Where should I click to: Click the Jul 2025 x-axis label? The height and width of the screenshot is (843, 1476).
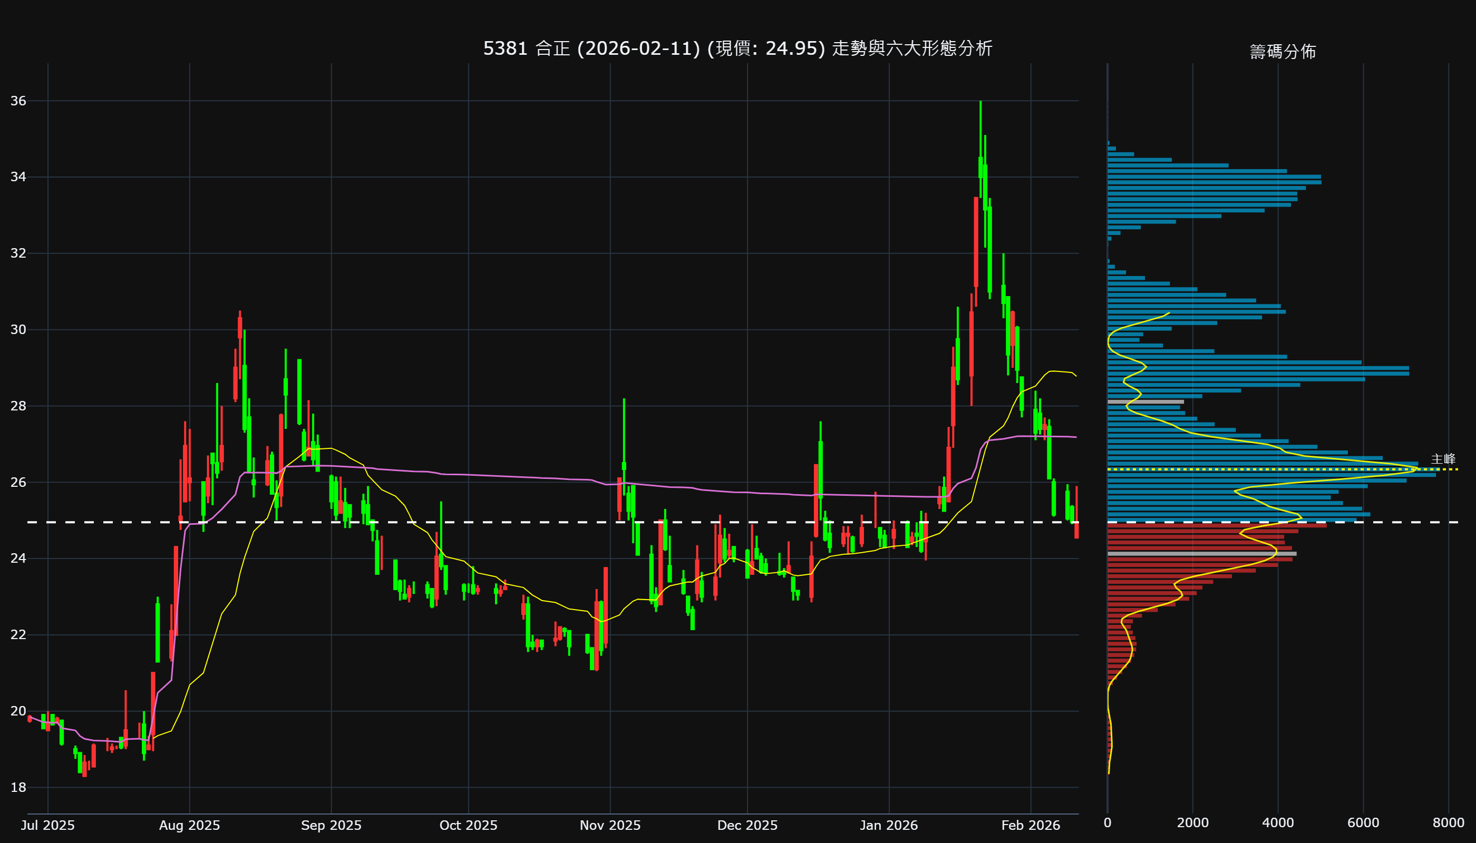tap(47, 825)
